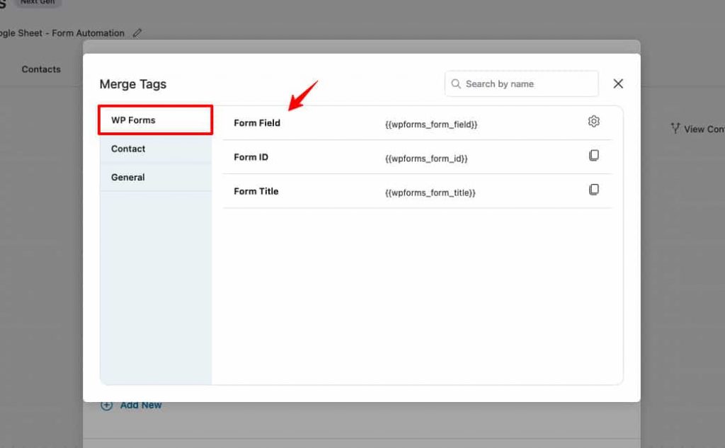Select the General category
This screenshot has height=448, width=725.
(156, 178)
